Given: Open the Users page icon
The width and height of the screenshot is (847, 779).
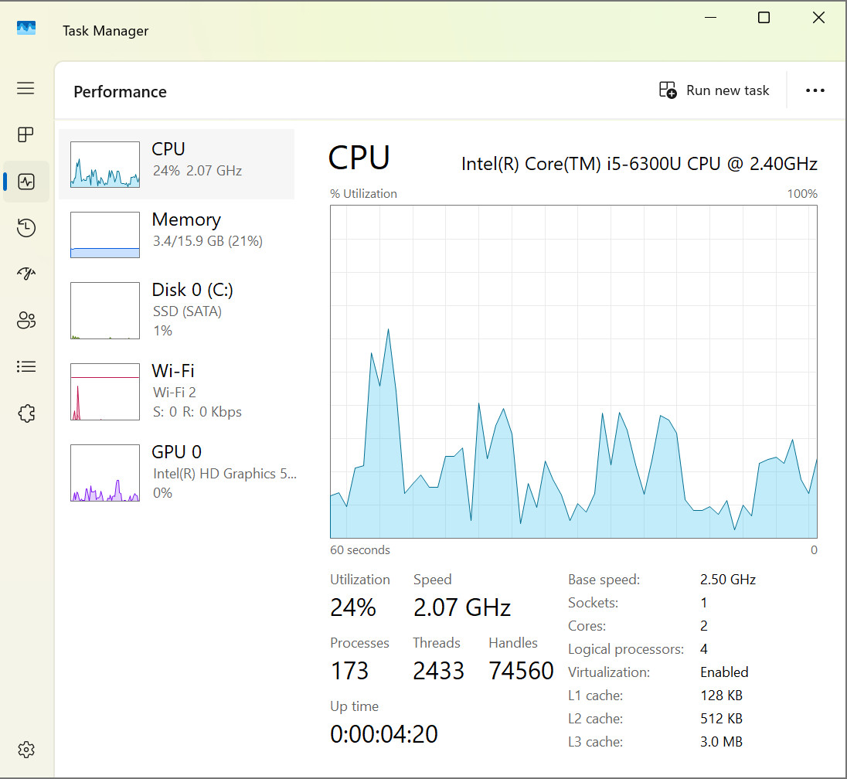Looking at the screenshot, I should tap(26, 321).
